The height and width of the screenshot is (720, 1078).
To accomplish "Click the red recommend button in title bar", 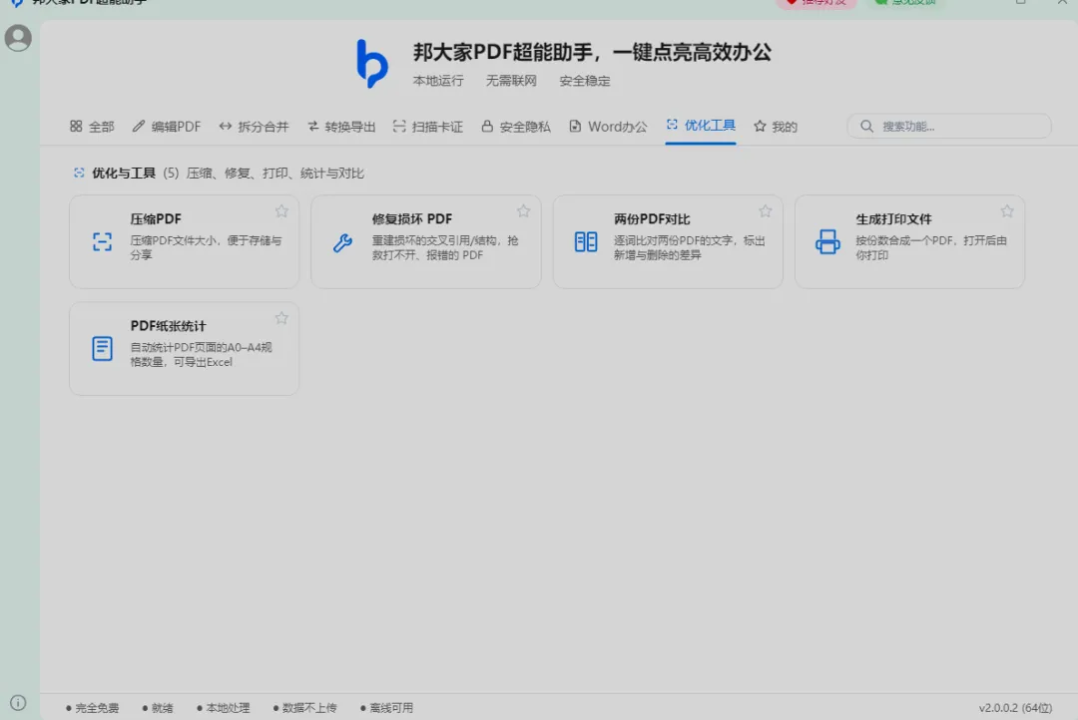I will pos(816,3).
